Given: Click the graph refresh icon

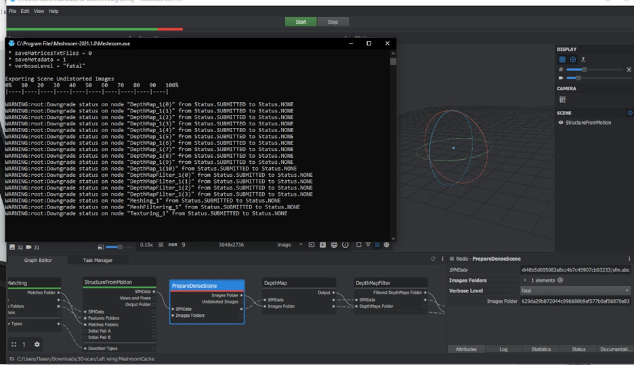Looking at the screenshot, I should (433, 259).
